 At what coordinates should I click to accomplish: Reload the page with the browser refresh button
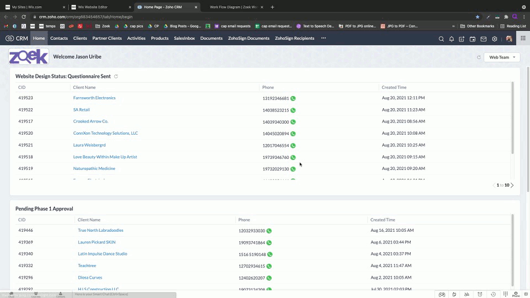(24, 17)
